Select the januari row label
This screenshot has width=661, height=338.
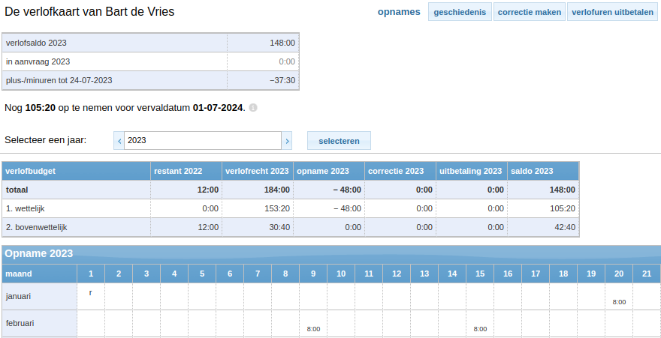pyautogui.click(x=20, y=297)
